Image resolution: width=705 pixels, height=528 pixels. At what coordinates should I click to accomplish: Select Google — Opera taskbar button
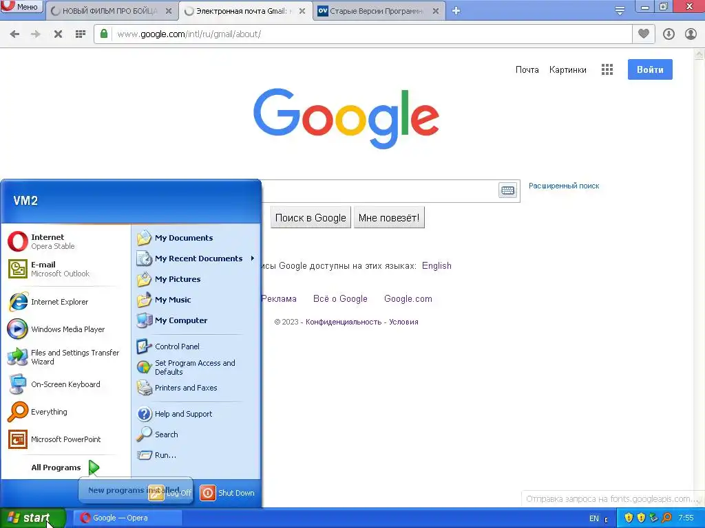128,518
